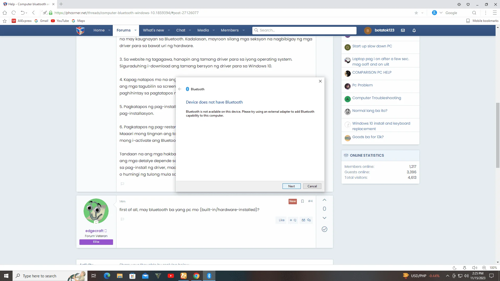Click the Windows taskbar search box

pos(50,276)
